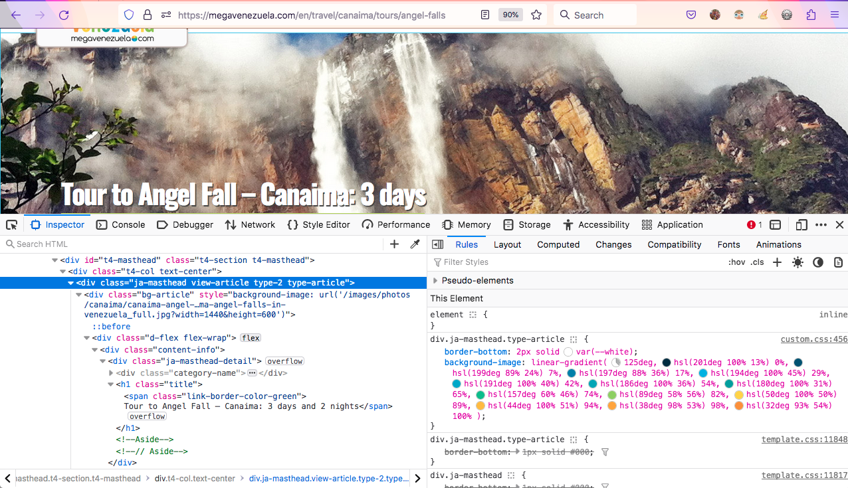Grab a color with the eyedropper

pyautogui.click(x=415, y=244)
